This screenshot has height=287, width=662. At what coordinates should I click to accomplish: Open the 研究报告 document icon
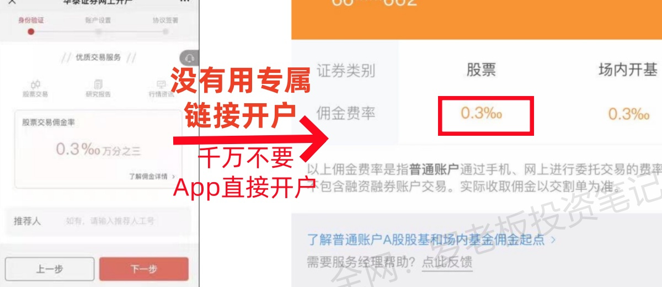[98, 84]
